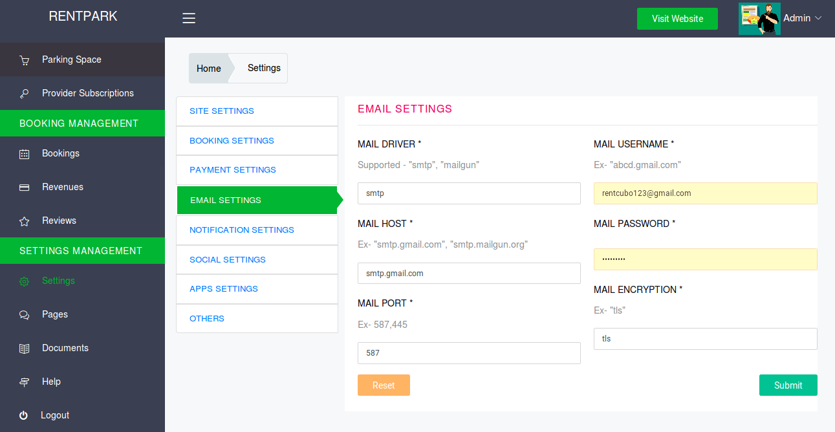The height and width of the screenshot is (432, 835).
Task: Open the Admin avatar picture
Action: coord(759,18)
